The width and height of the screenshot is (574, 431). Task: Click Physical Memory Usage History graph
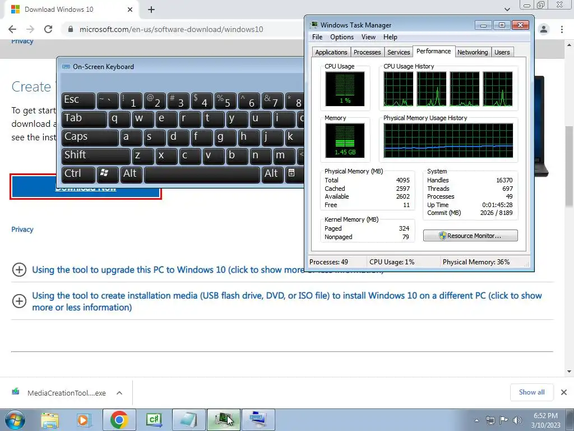pyautogui.click(x=448, y=140)
